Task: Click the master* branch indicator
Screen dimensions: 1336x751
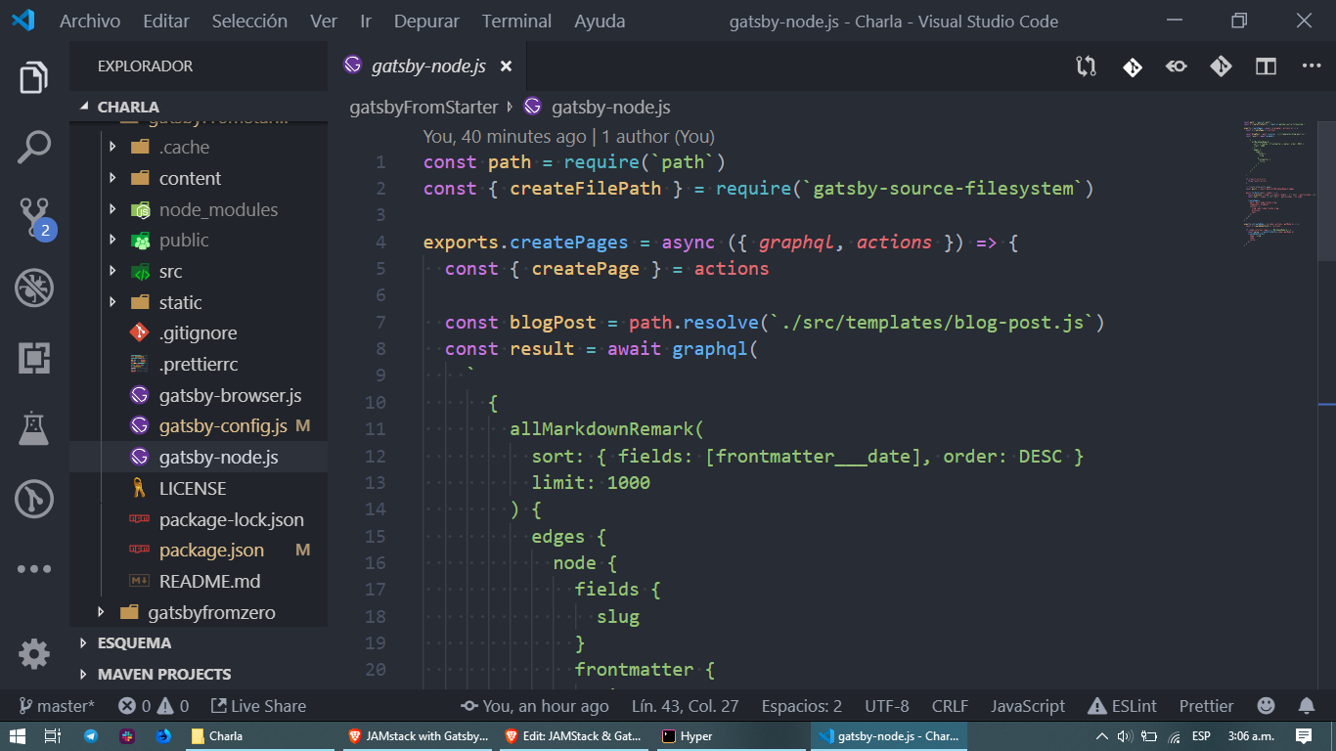Action: (57, 706)
